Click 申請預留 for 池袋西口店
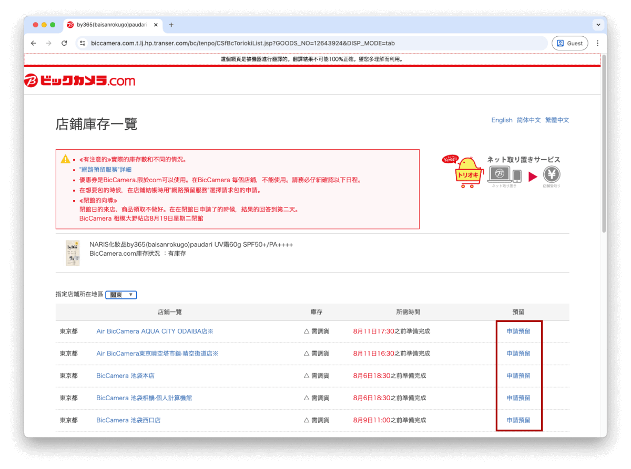Screen dimensions: 631x469 point(518,420)
